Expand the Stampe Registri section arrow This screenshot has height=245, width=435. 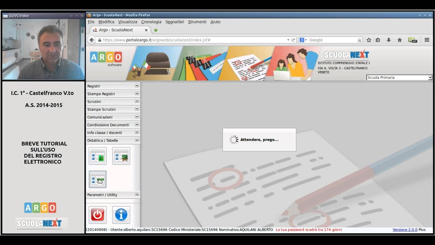[x=137, y=94]
